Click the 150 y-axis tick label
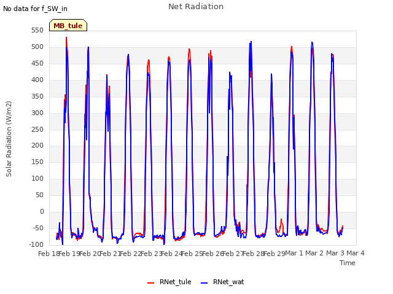The height and width of the screenshot is (294, 393). [x=37, y=162]
